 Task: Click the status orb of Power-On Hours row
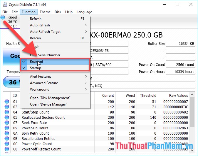tap(7, 128)
